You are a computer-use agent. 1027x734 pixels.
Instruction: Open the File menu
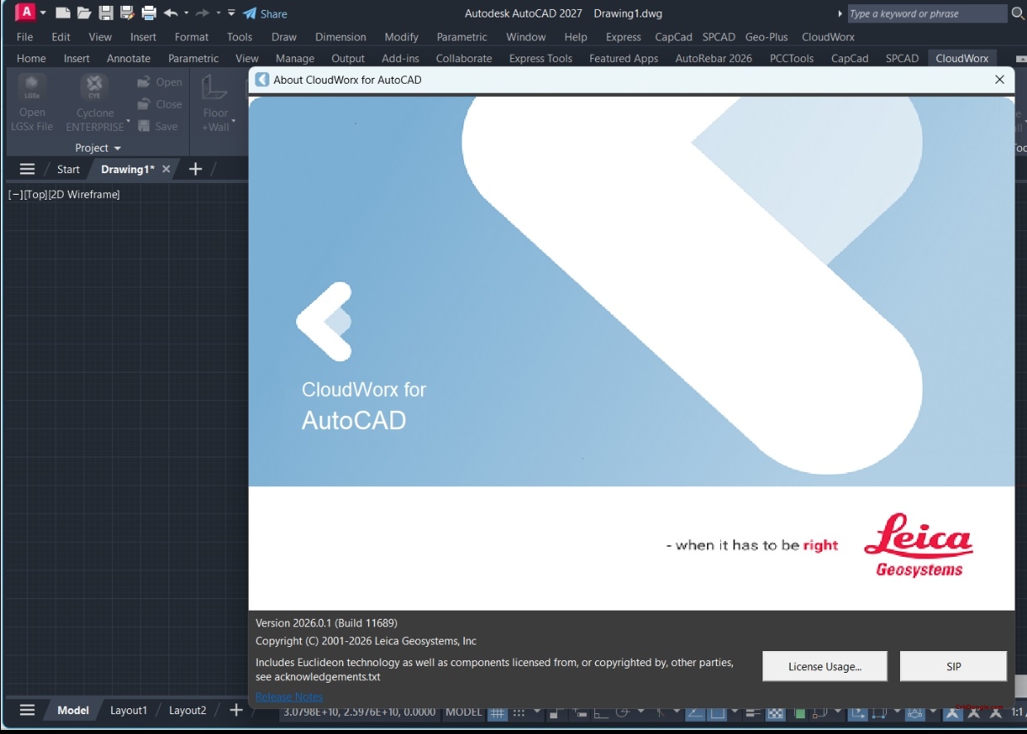pos(25,36)
